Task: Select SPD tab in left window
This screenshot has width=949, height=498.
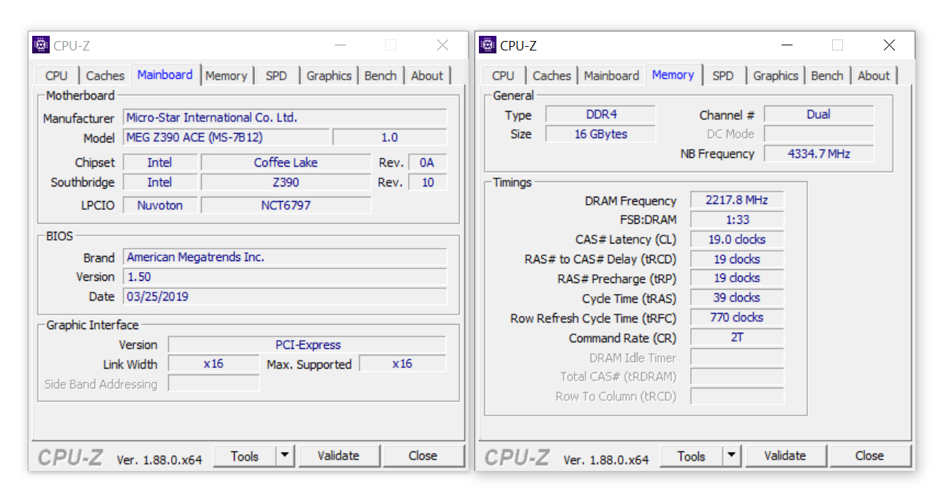Action: coord(276,75)
